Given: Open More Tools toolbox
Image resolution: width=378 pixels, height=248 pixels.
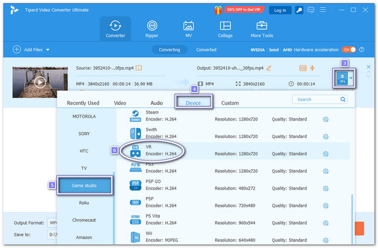Looking at the screenshot, I should click(x=262, y=29).
